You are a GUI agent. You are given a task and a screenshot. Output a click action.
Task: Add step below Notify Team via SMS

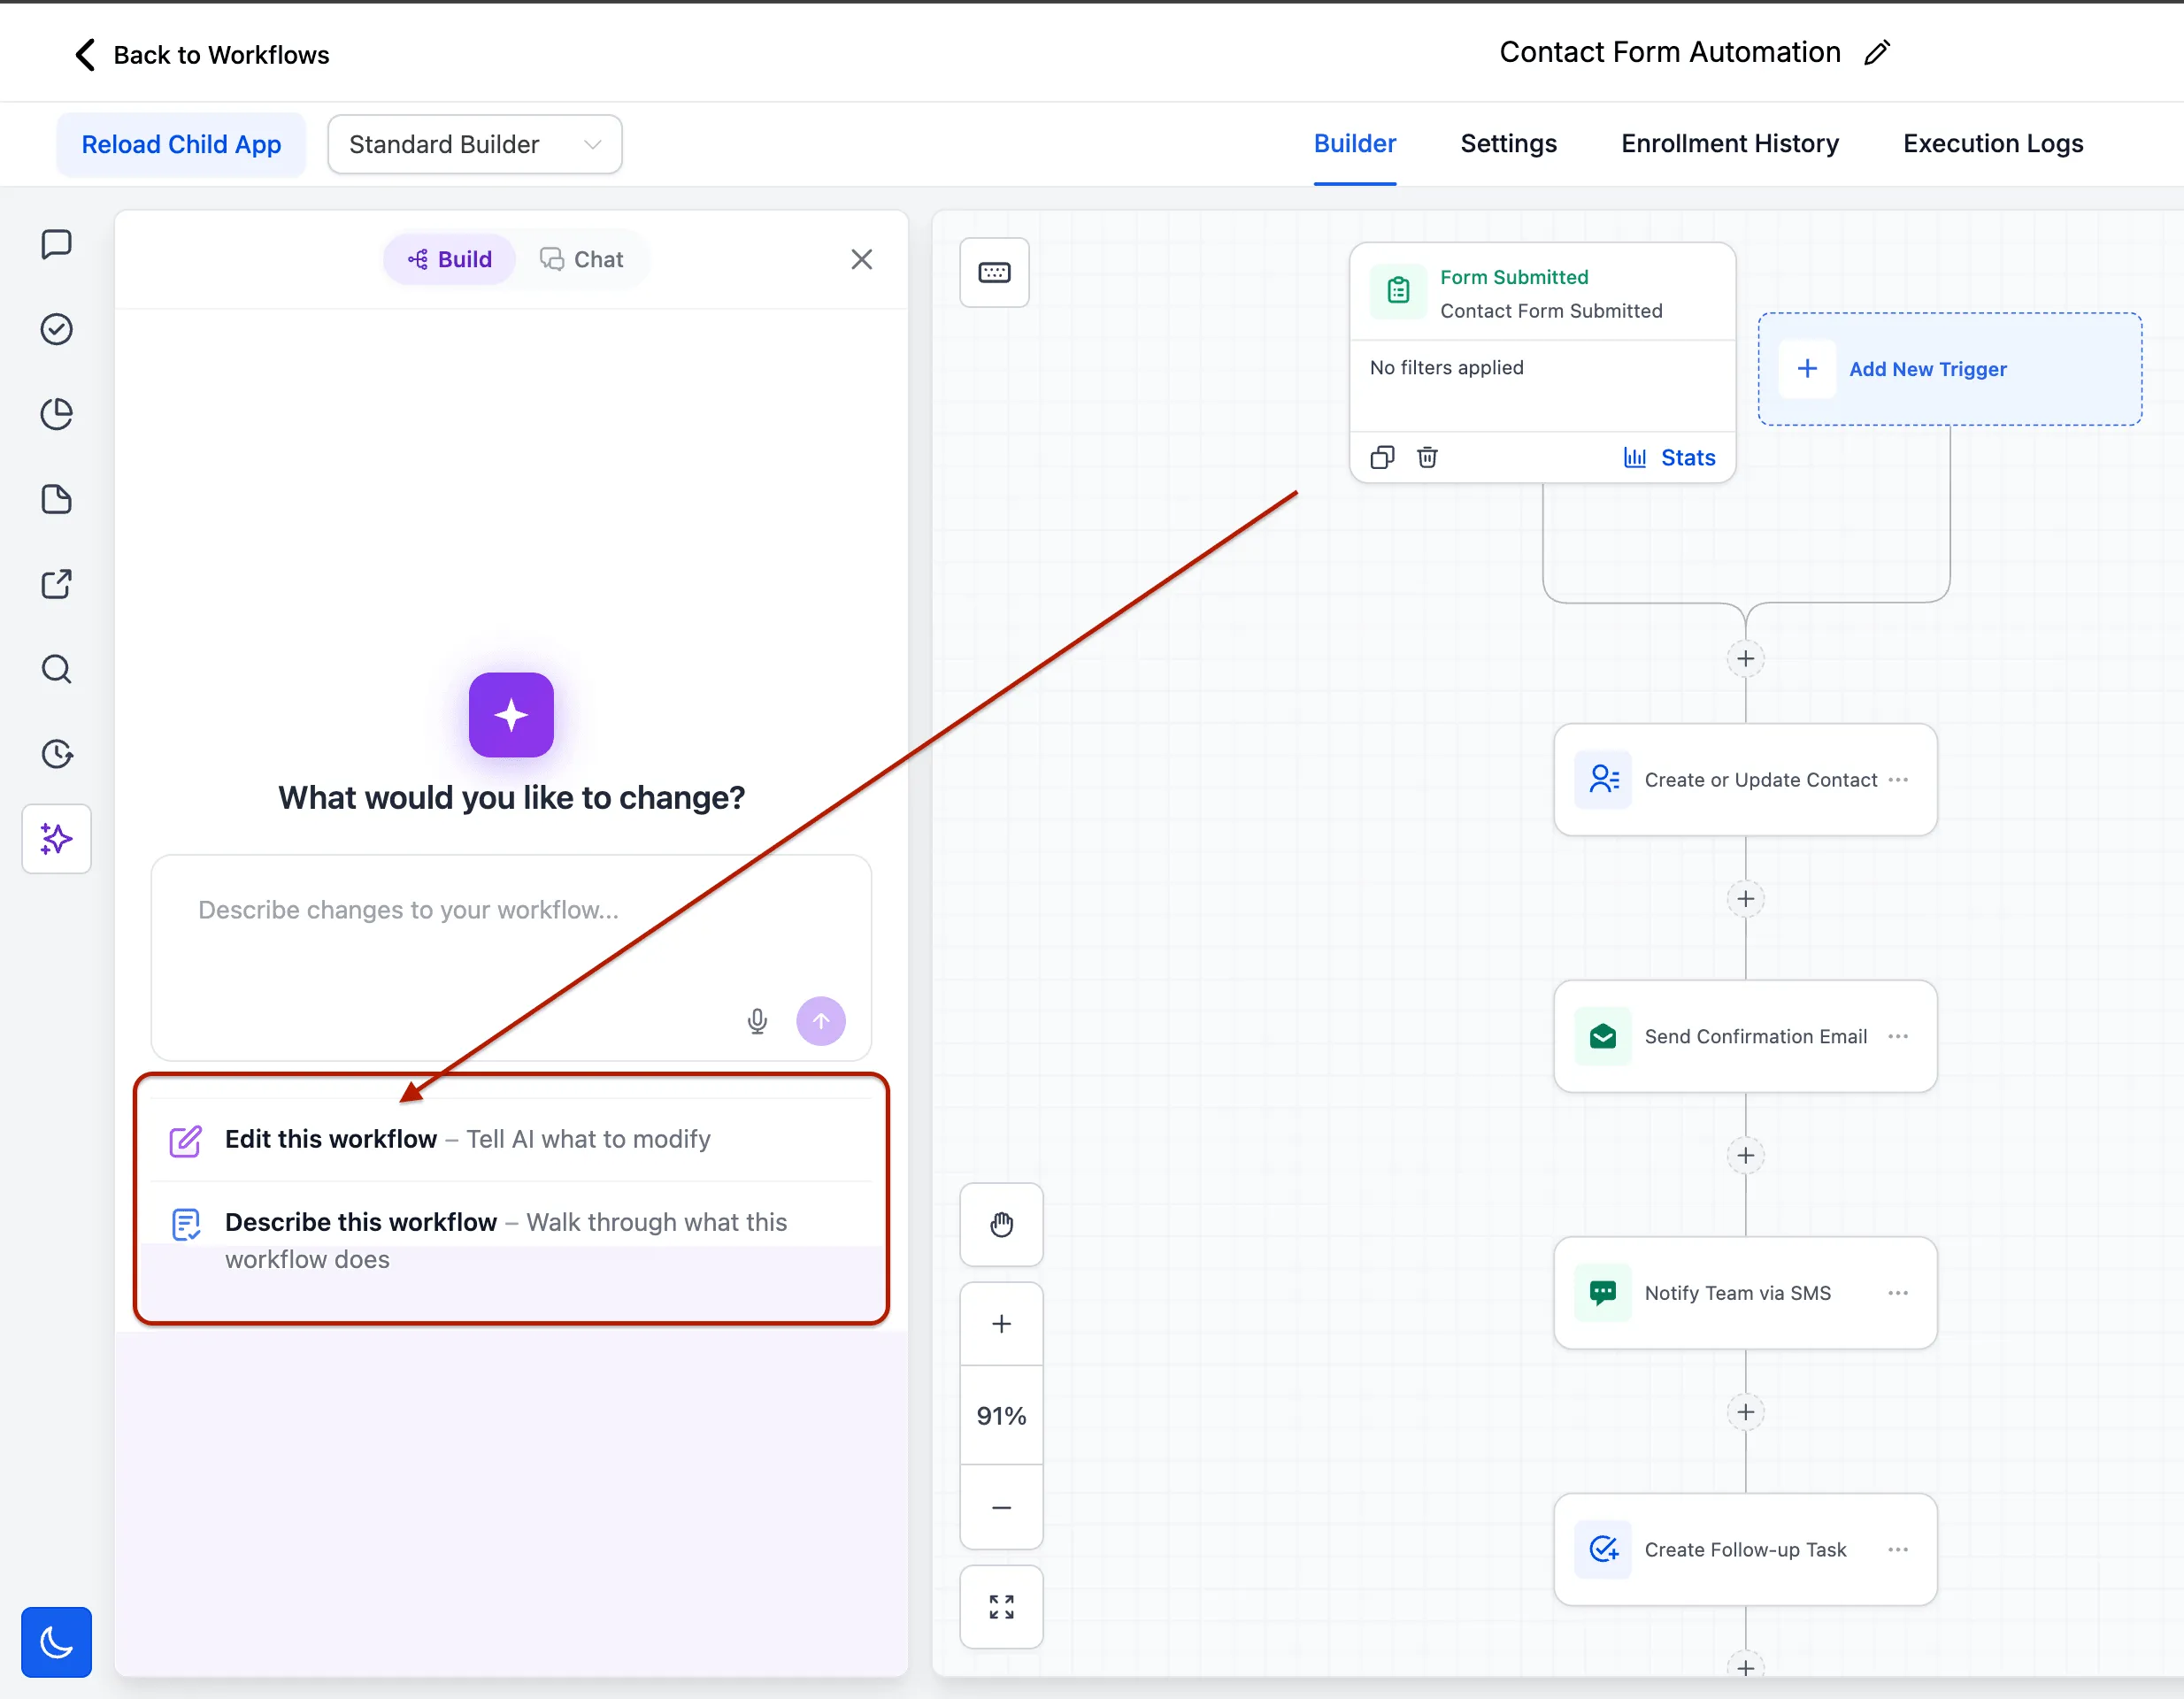tap(1745, 1412)
